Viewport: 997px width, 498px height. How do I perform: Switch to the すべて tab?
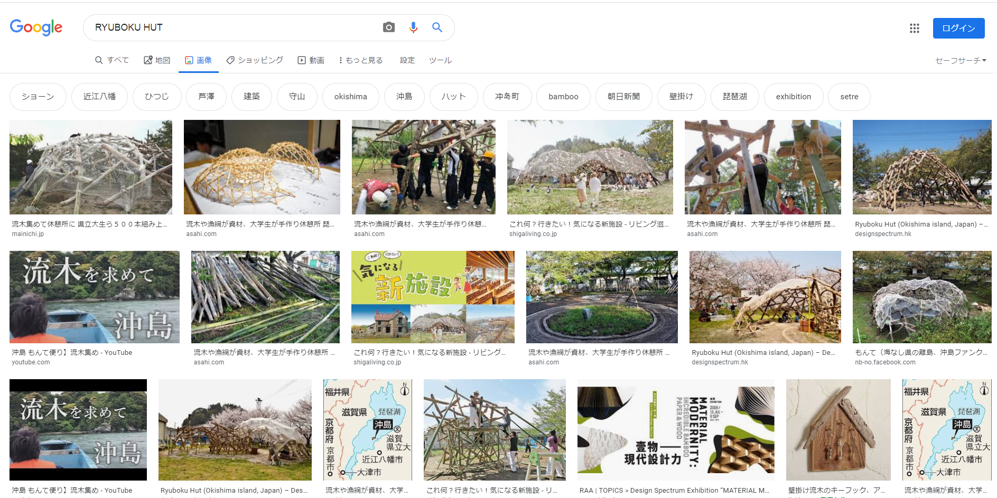[112, 60]
